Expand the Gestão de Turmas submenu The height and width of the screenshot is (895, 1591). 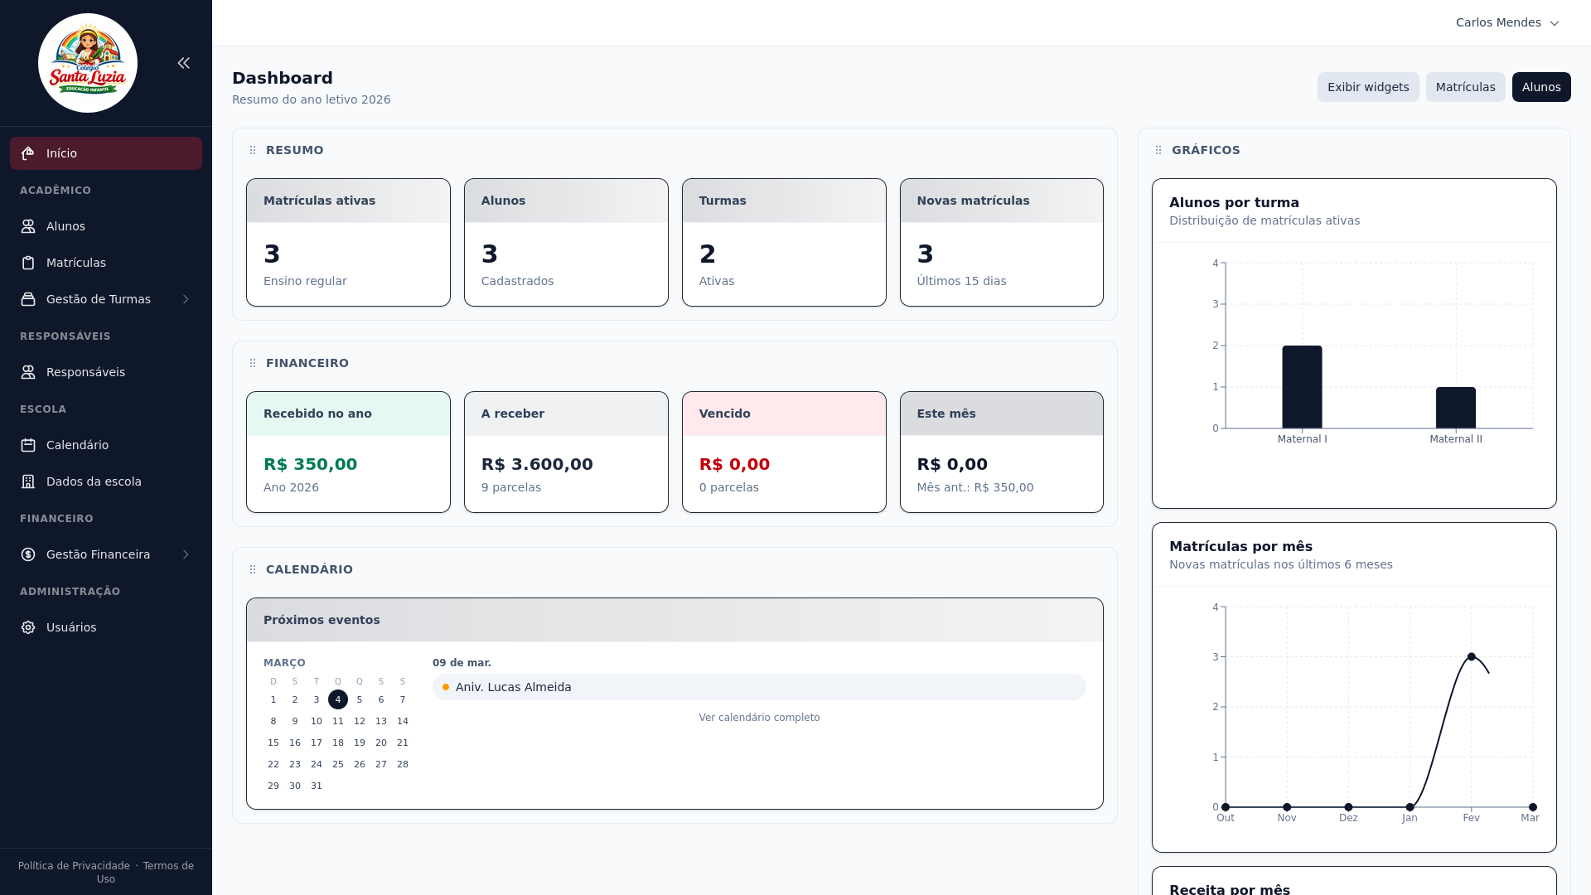pyautogui.click(x=186, y=299)
